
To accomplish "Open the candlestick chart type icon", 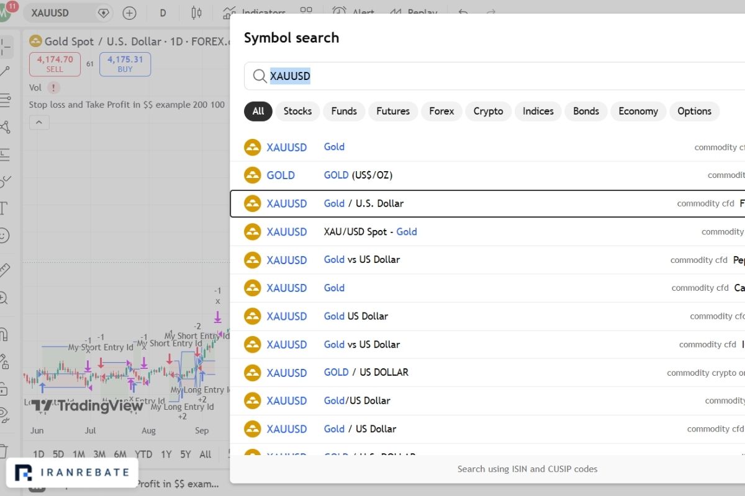I will pos(197,13).
